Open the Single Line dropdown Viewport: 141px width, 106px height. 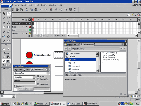(34, 77)
